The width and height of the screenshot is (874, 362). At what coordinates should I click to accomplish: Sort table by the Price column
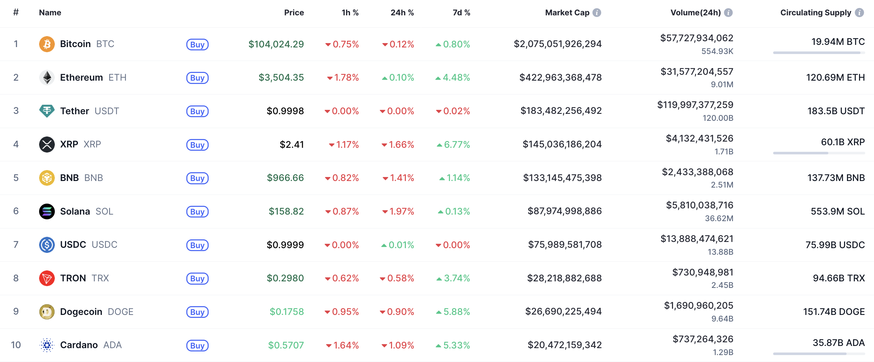tap(294, 12)
